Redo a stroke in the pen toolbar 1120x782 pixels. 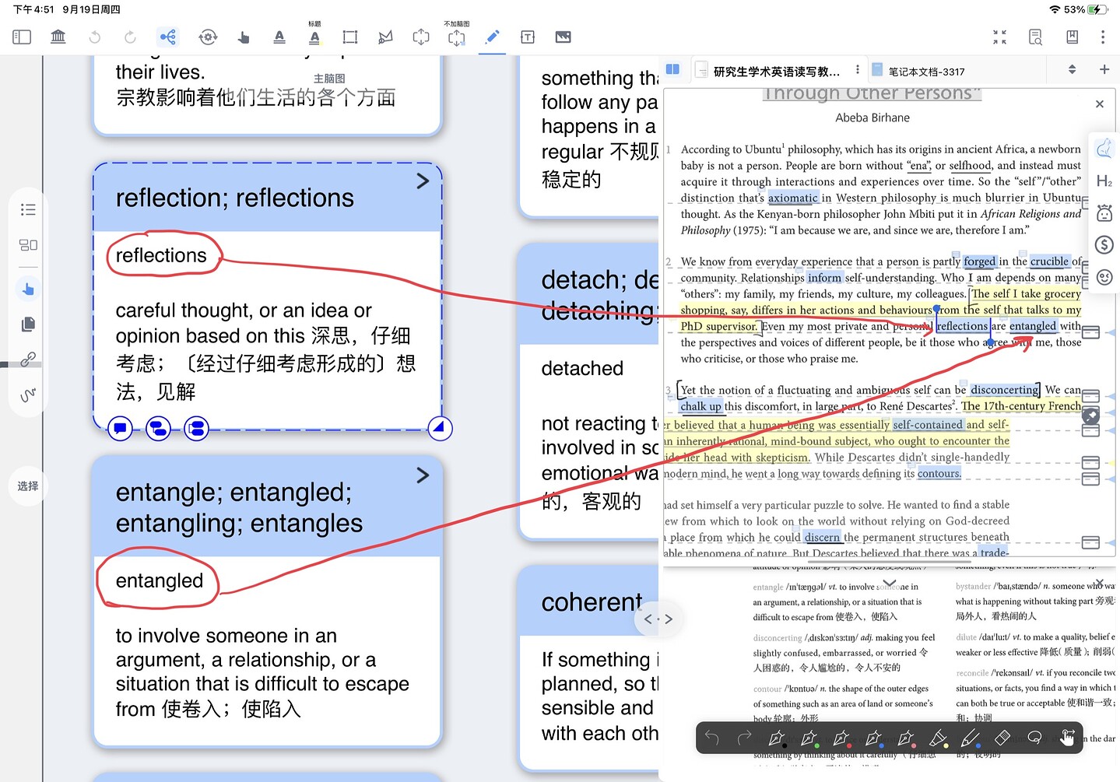(744, 738)
